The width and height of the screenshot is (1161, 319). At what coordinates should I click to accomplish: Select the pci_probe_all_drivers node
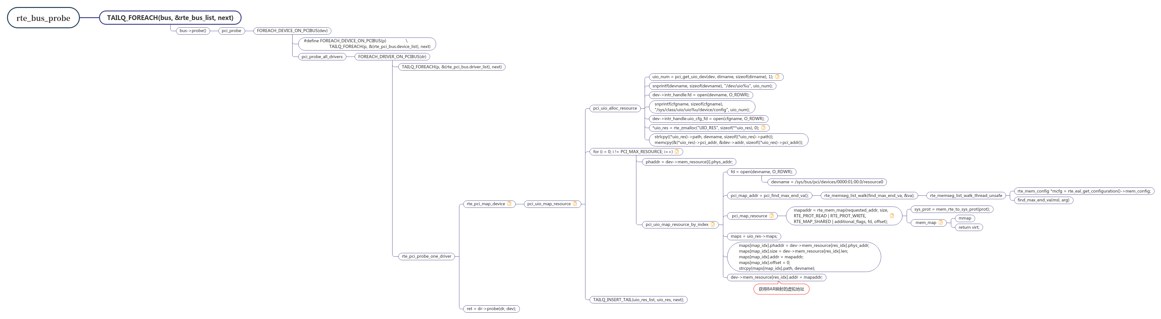tap(322, 57)
